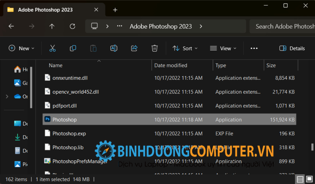Screen dimensions: 315x184
Task: Sort by the Date modified column
Action: [171, 65]
